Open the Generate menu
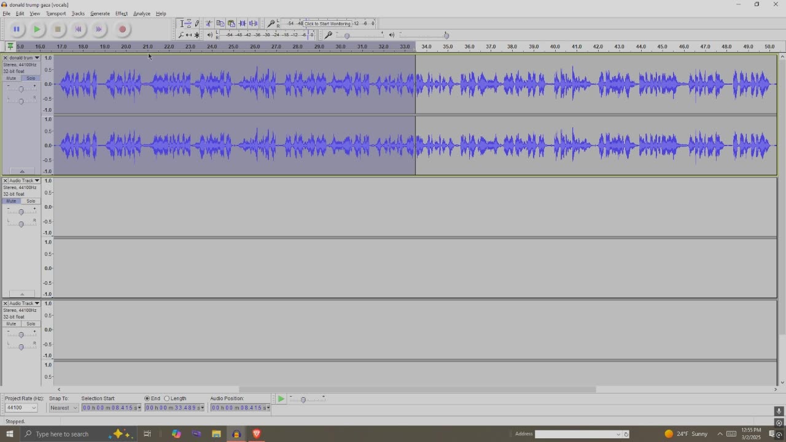Image resolution: width=786 pixels, height=442 pixels. [99, 14]
